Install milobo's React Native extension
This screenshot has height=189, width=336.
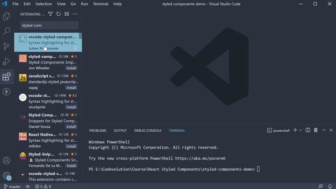pos(71,146)
